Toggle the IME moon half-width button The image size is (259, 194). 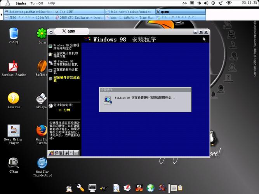point(66,153)
